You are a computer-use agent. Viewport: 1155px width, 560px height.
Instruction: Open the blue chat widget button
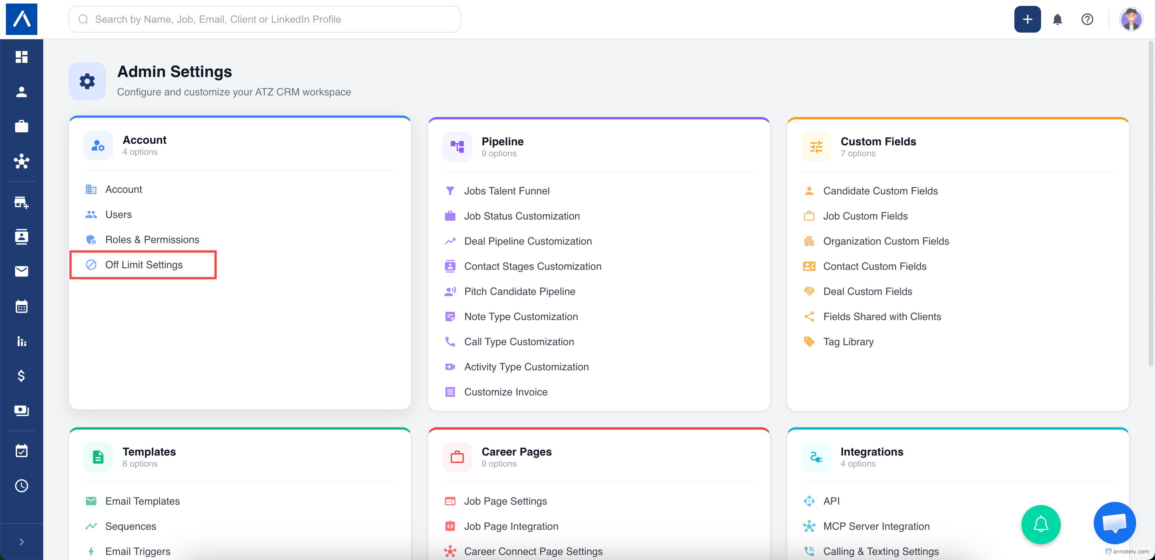[x=1114, y=523]
